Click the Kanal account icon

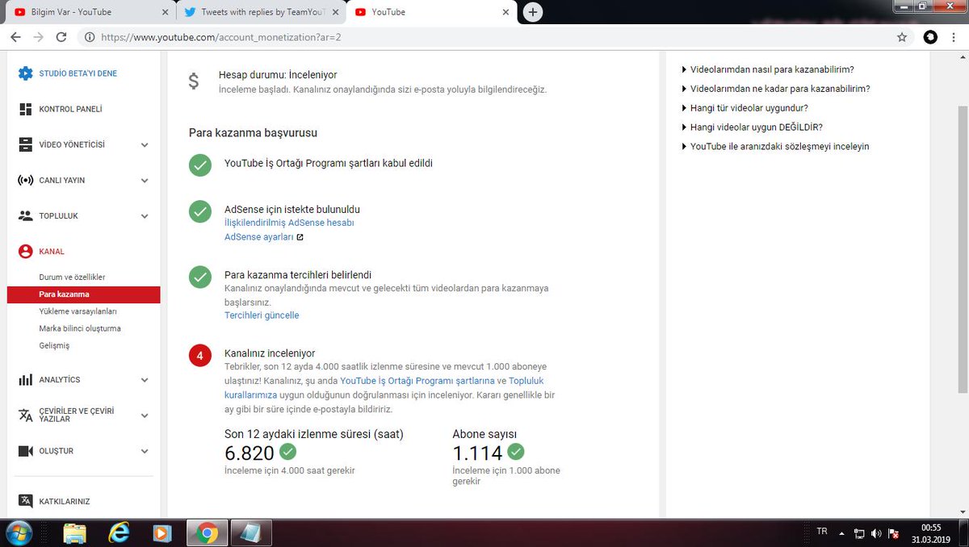pyautogui.click(x=25, y=251)
